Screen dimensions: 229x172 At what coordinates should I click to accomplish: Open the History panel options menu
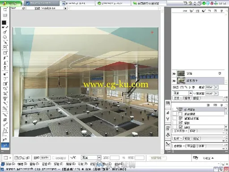[x=226, y=130]
